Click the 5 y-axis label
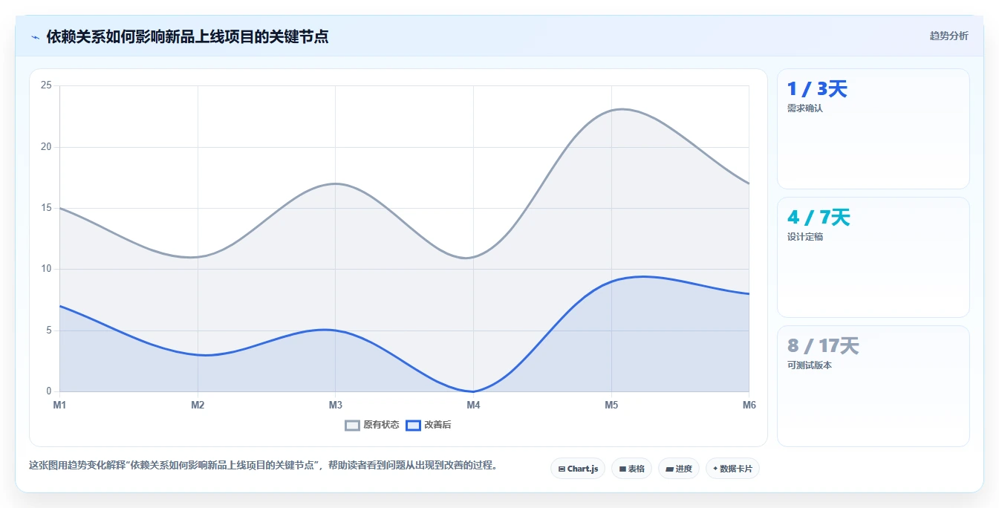The image size is (999, 508). (49, 330)
